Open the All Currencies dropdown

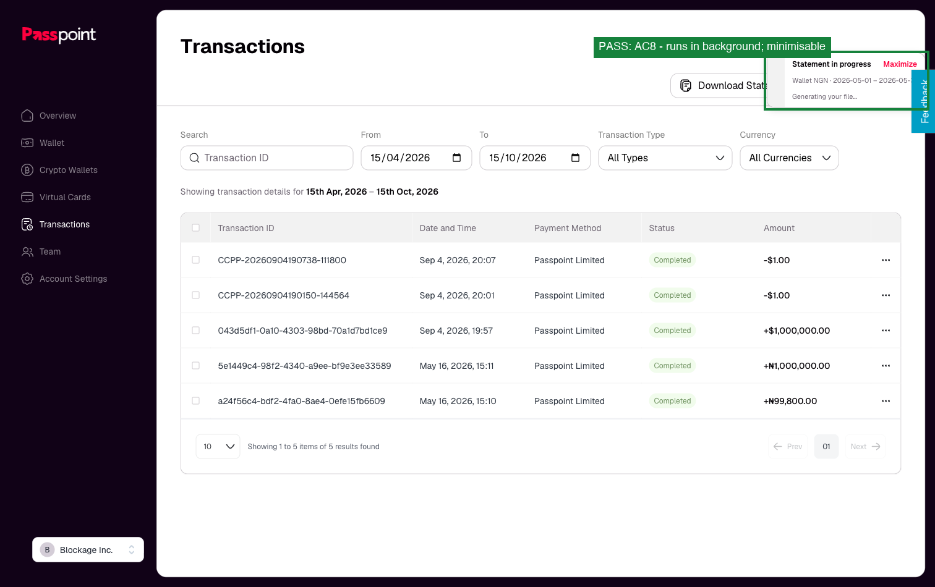coord(789,158)
